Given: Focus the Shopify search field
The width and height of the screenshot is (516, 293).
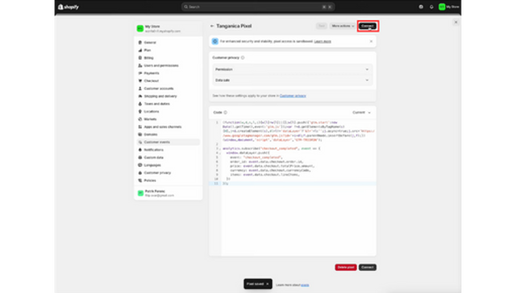Looking at the screenshot, I should point(258,6).
